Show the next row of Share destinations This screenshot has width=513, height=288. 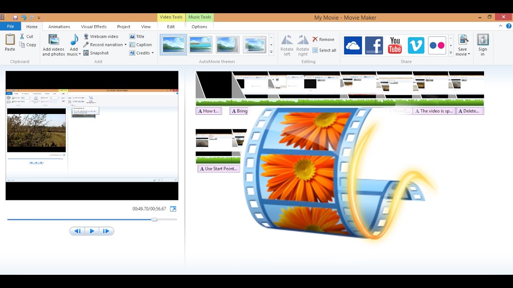click(451, 45)
